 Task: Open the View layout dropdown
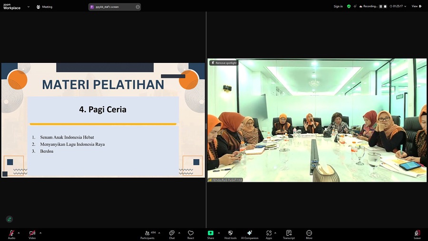[x=416, y=7]
